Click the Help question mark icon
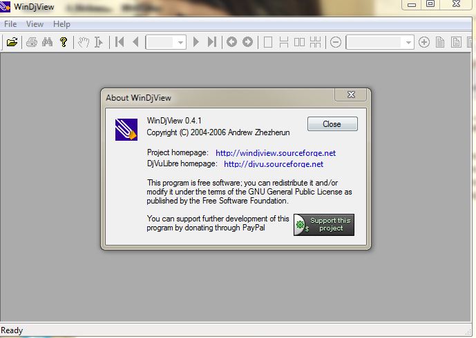 coord(64,42)
